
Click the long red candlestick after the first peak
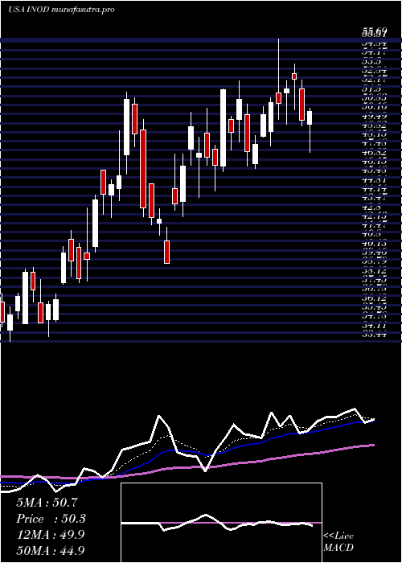coord(143,169)
